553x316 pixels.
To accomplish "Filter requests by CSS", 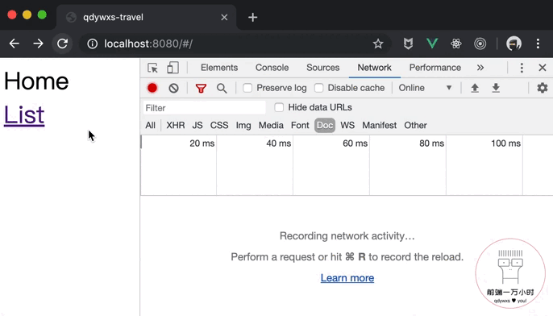I will (219, 125).
